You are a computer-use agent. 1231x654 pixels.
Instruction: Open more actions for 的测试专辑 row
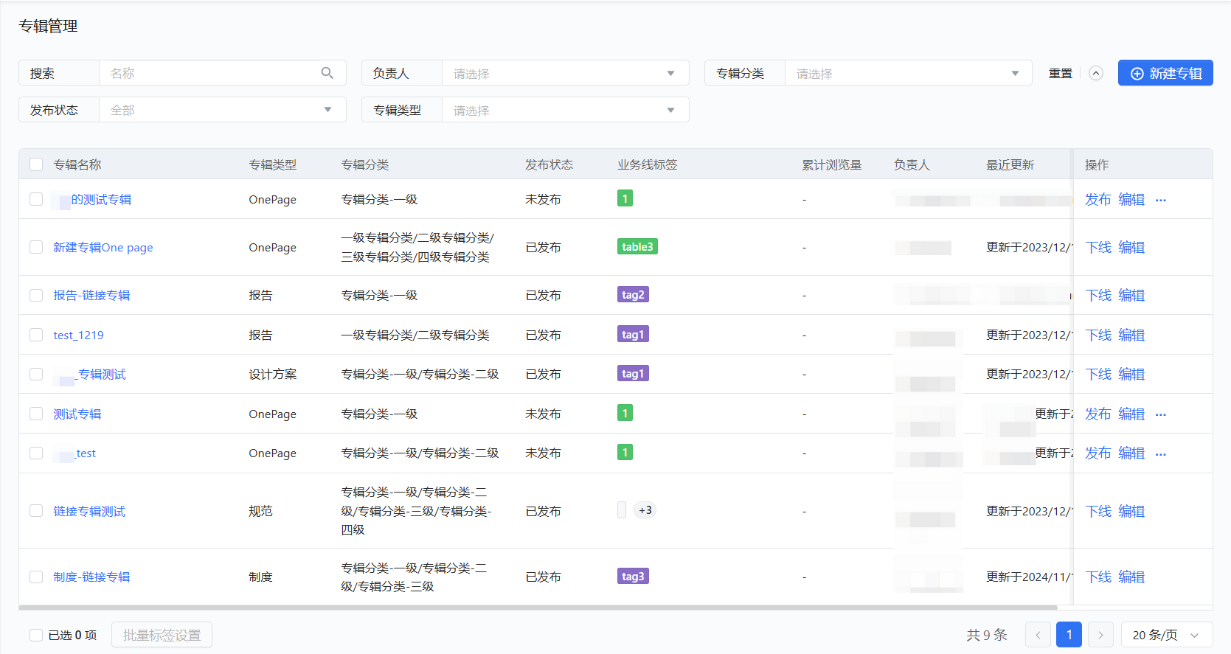tap(1161, 201)
